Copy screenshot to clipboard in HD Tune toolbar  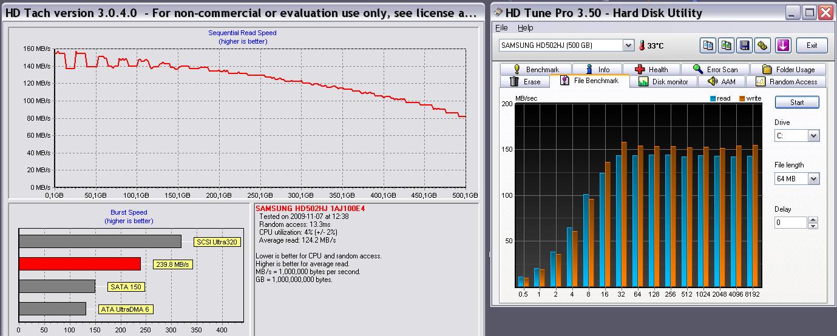(726, 45)
